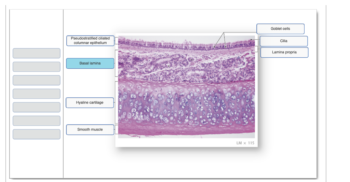Viewport: 350px width, 182px height.
Task: Click the LM × 115 magnification caption
Action: pyautogui.click(x=245, y=143)
